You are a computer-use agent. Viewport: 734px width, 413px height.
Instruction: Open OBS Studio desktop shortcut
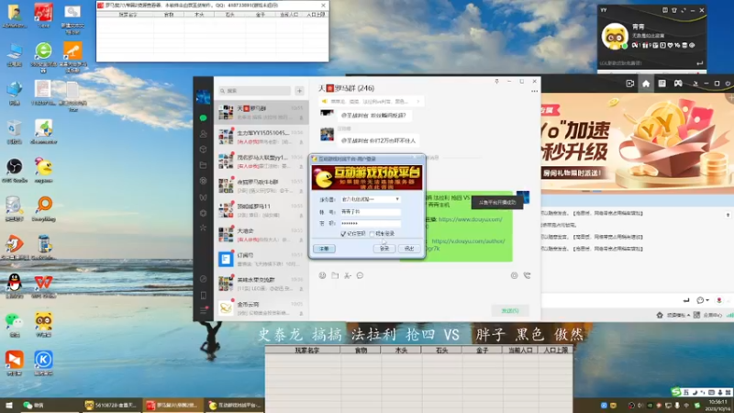(x=15, y=171)
